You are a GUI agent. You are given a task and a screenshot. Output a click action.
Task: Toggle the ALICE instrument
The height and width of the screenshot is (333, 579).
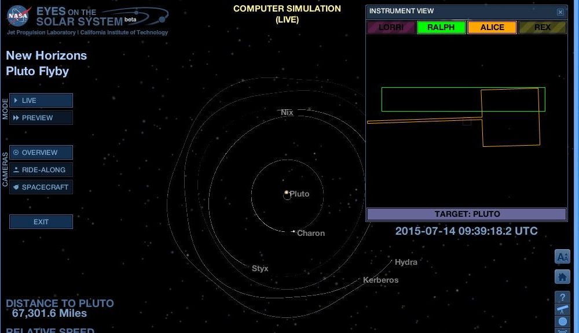coord(492,27)
